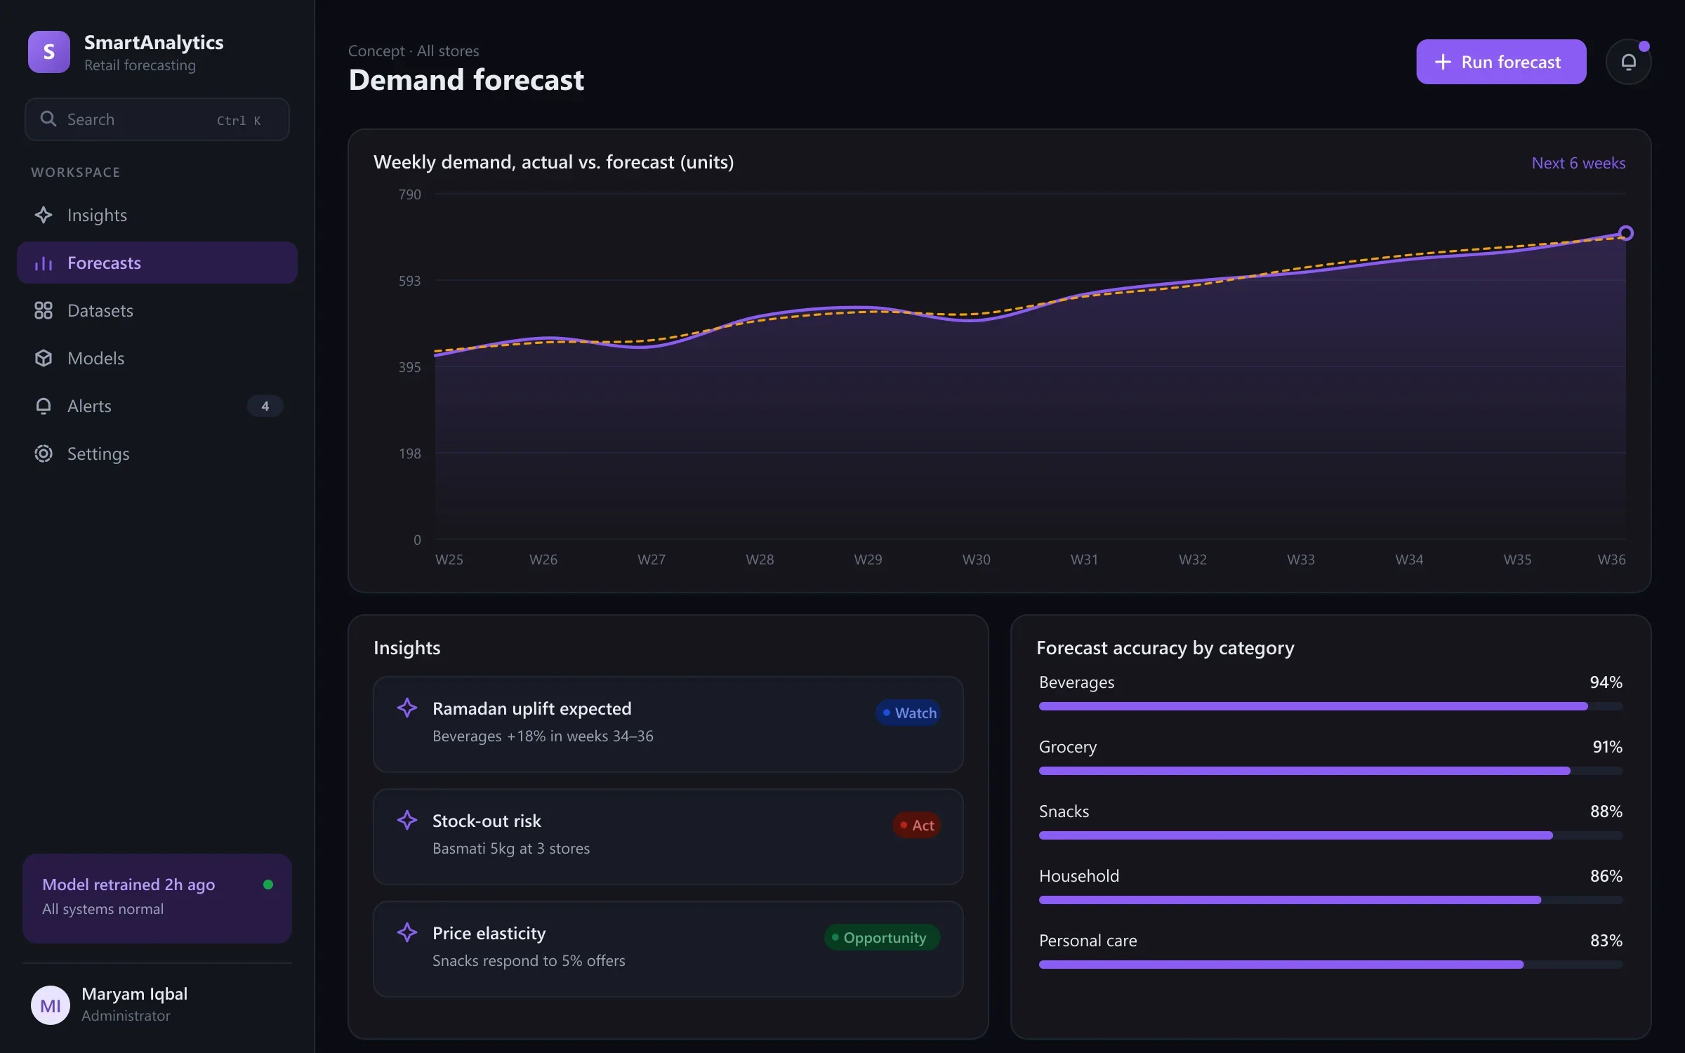1685x1053 pixels.
Task: Click the Maryam Iqbal profile name
Action: point(135,993)
